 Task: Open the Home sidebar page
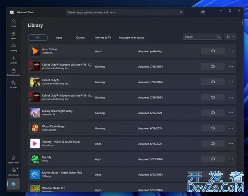pyautogui.click(x=14, y=23)
